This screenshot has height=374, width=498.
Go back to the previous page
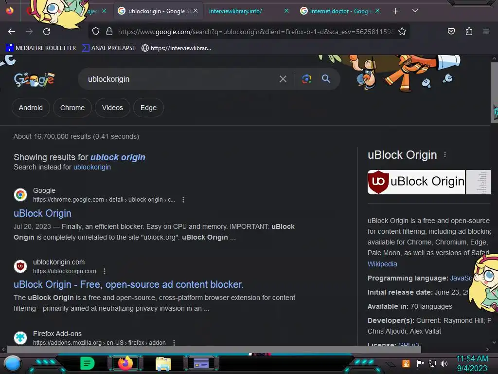click(x=12, y=32)
